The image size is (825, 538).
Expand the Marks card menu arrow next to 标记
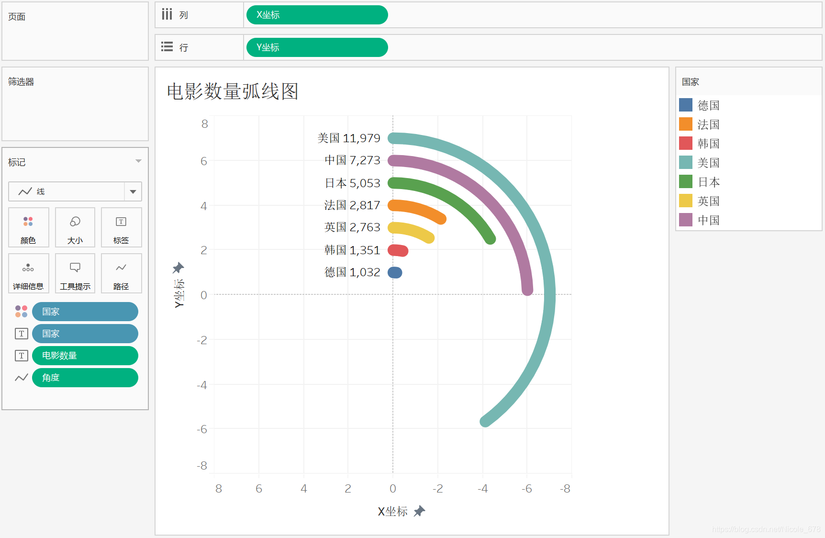(x=138, y=161)
